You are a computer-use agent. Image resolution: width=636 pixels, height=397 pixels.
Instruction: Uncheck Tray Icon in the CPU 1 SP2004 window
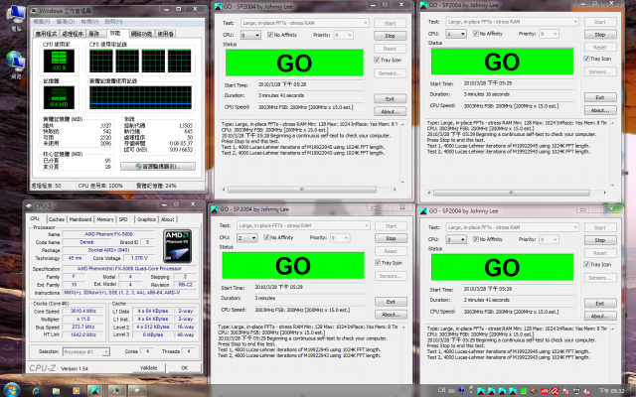(x=597, y=59)
